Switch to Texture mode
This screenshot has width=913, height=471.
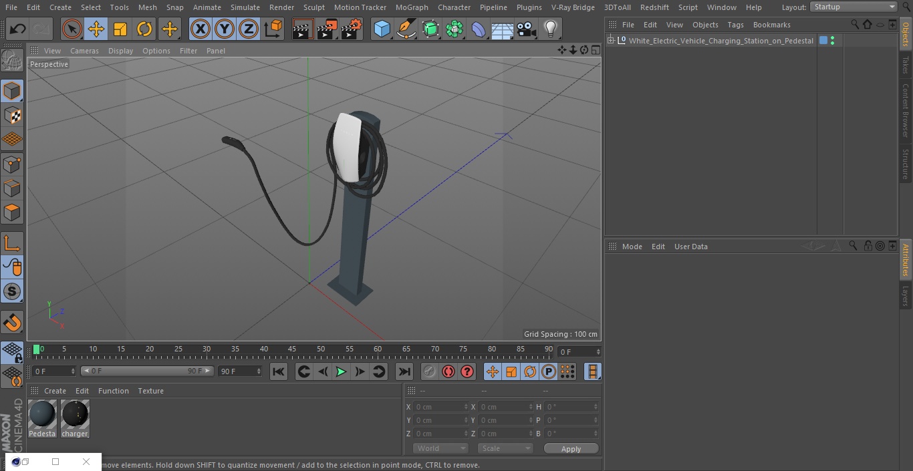pos(12,115)
